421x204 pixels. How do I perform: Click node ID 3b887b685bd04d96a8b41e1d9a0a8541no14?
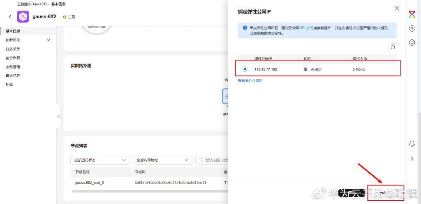coord(170,183)
